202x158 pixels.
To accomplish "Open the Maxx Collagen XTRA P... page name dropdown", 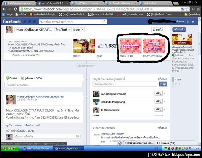I will (x=34, y=30).
